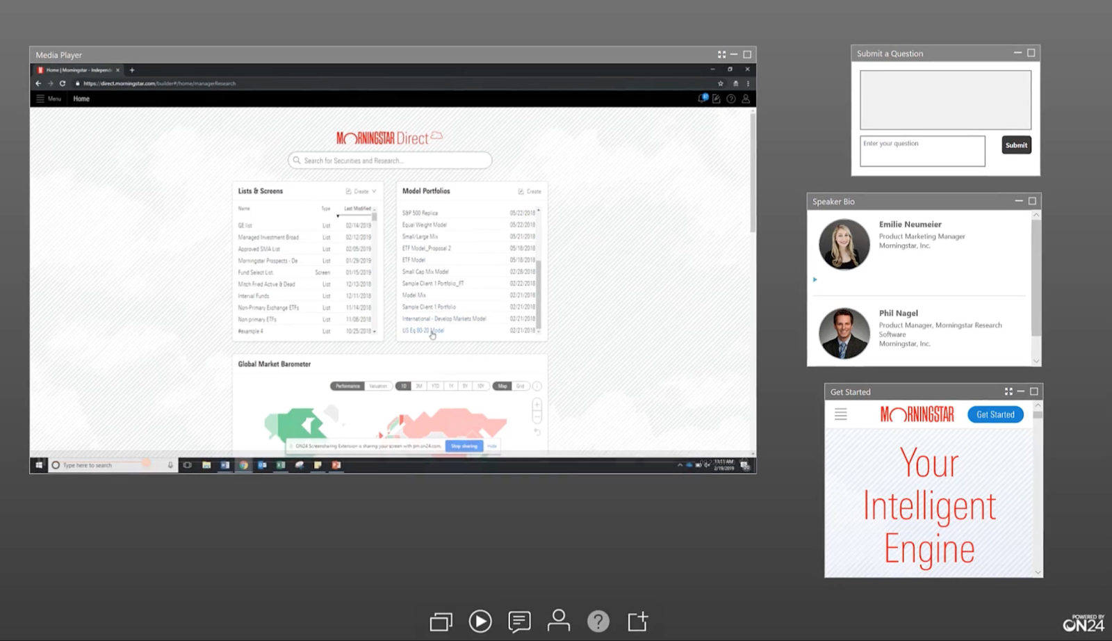Viewport: 1112px width, 641px height.
Task: Click the Submit button for question
Action: click(x=1016, y=145)
